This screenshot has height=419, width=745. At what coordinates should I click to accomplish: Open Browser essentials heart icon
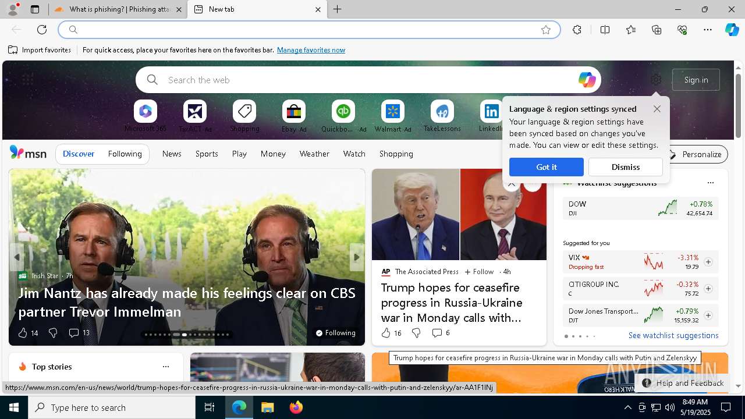pos(682,30)
